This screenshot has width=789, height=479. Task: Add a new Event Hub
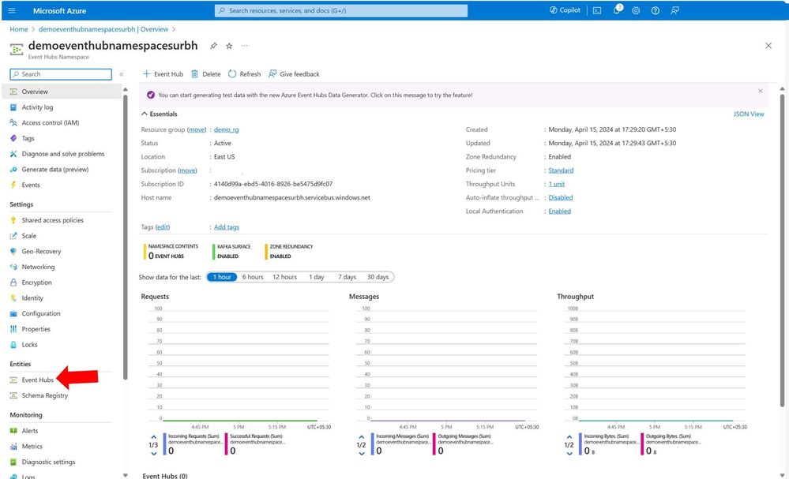pyautogui.click(x=163, y=74)
